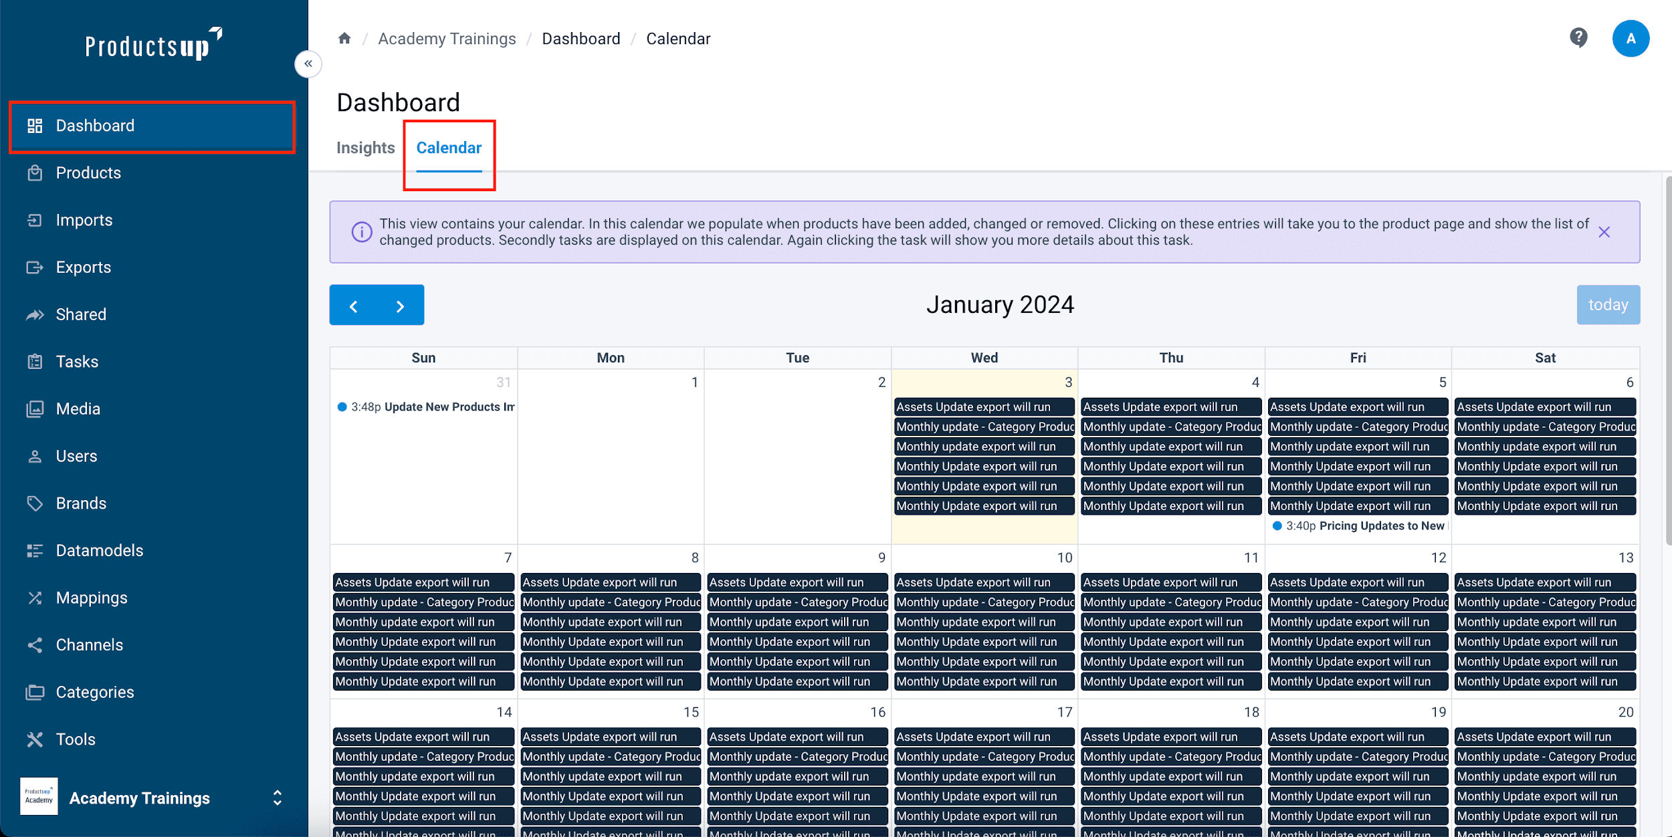Click the today button
The width and height of the screenshot is (1672, 837).
point(1608,305)
